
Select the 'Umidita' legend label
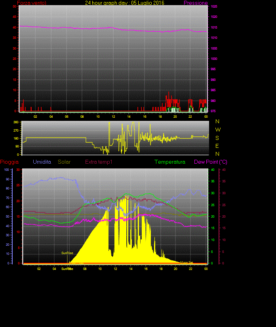pos(42,162)
